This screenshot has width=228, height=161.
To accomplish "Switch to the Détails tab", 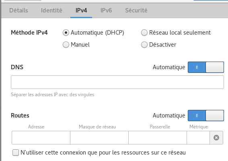I will point(18,10).
